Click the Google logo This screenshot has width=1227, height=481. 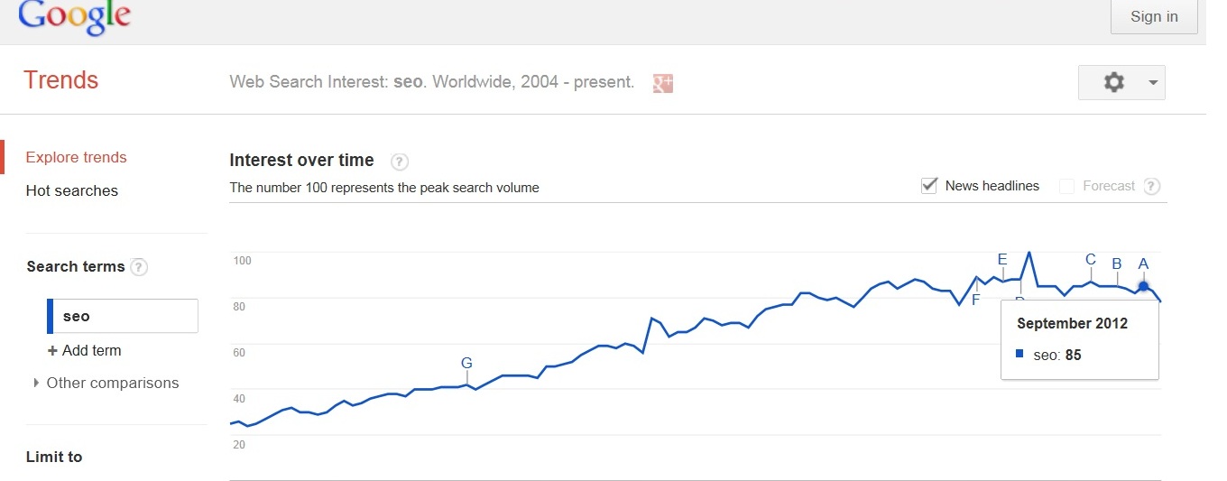pyautogui.click(x=74, y=16)
